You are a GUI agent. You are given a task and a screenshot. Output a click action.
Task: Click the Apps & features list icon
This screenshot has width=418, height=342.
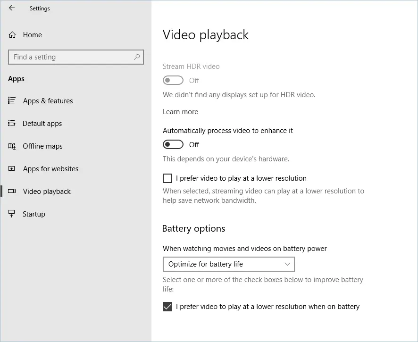tap(12, 100)
